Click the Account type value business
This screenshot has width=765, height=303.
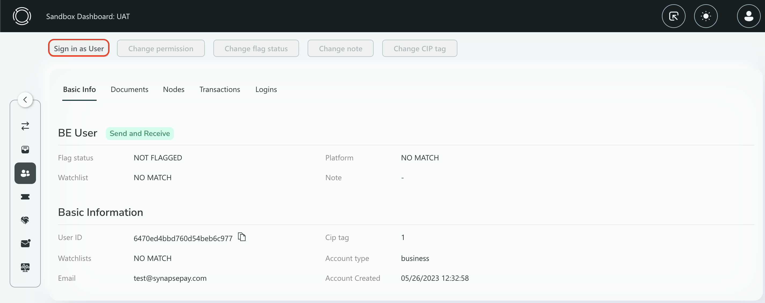pyautogui.click(x=415, y=258)
